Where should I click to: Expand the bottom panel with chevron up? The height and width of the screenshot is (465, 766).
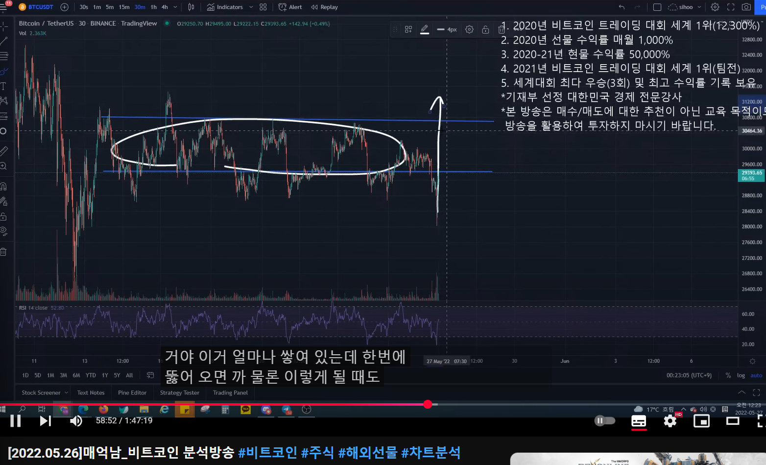(x=742, y=392)
